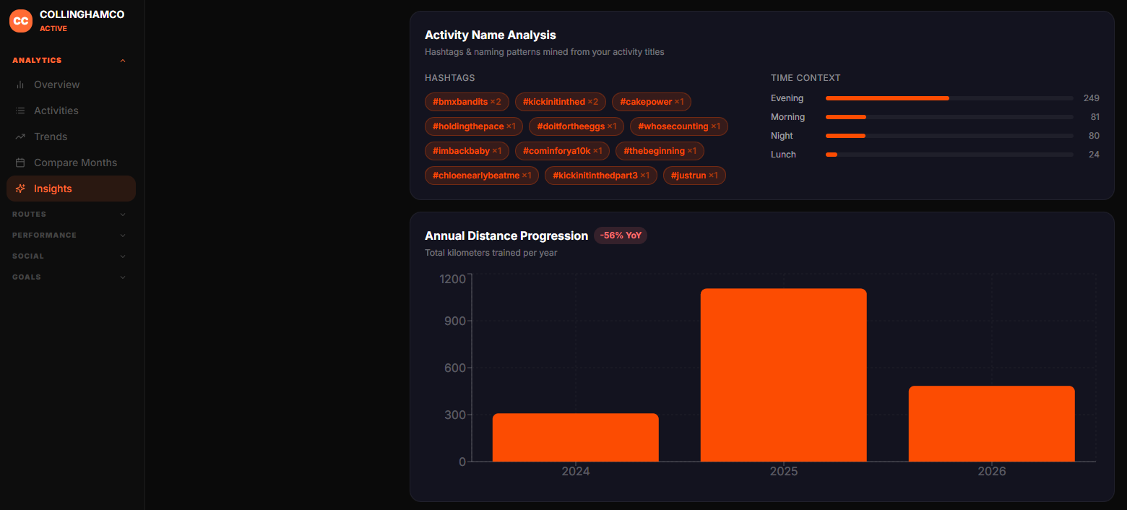Open the Overview page
The width and height of the screenshot is (1127, 510).
pos(71,85)
